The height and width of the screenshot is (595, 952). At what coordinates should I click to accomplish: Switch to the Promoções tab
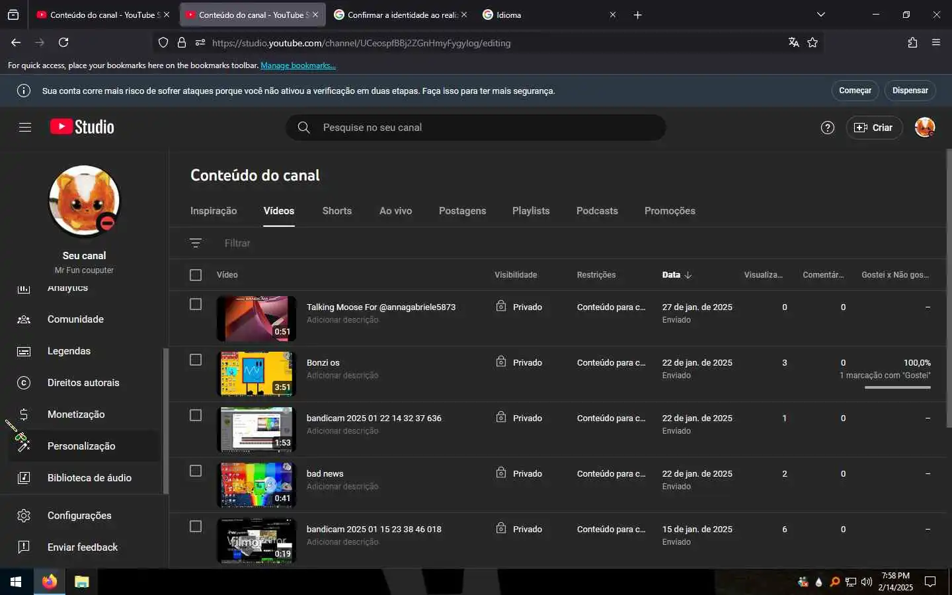[x=670, y=211]
